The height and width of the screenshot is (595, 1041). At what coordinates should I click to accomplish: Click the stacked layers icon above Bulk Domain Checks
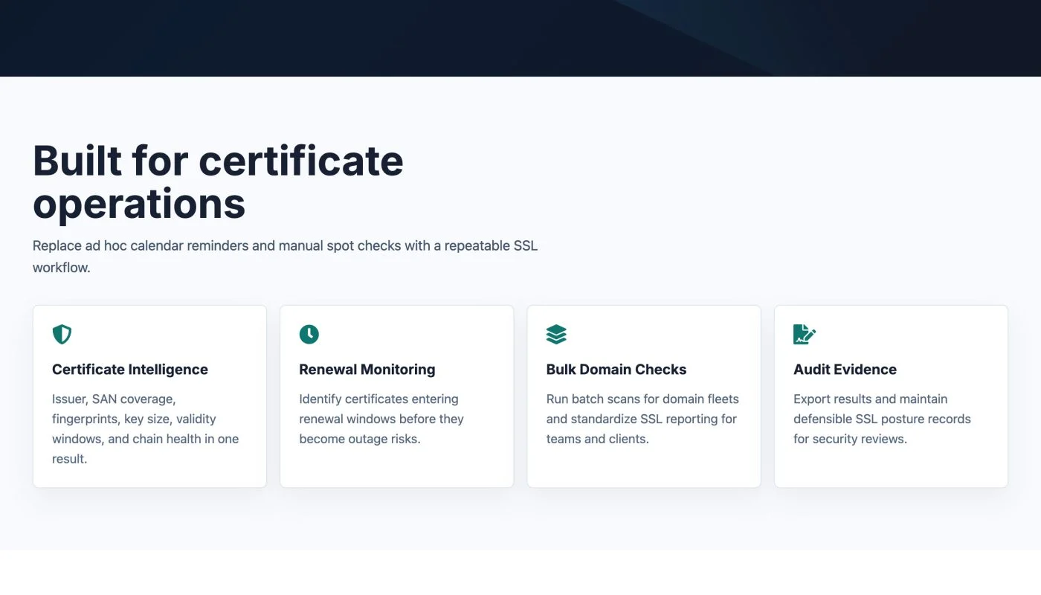tap(556, 334)
